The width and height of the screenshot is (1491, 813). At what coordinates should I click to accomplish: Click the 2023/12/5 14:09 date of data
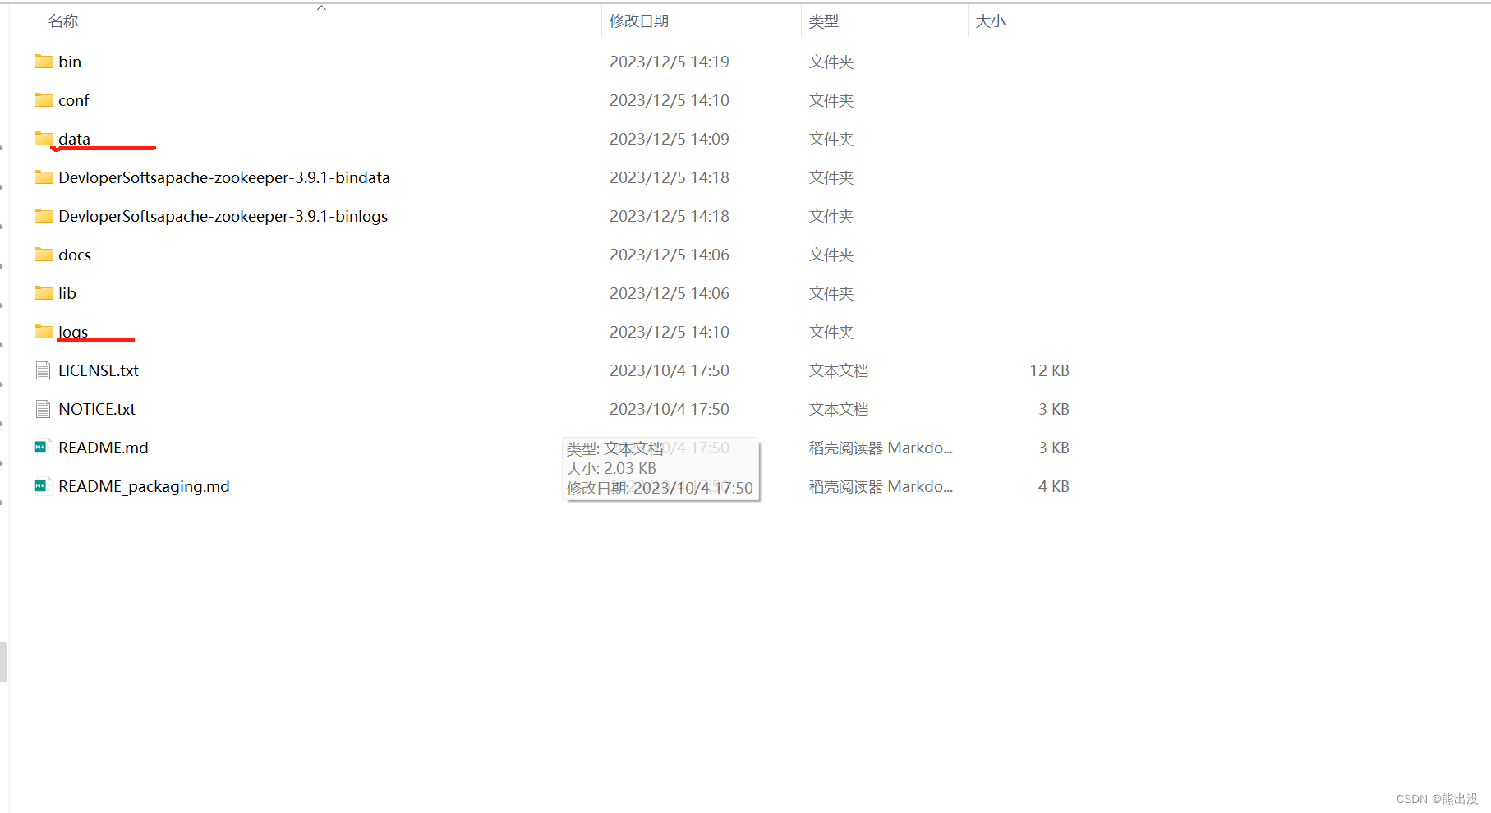[670, 139]
